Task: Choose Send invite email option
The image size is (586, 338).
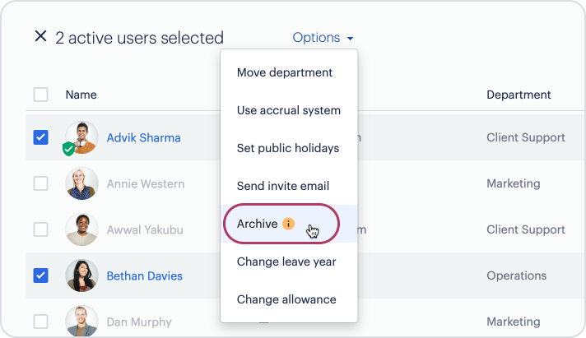Action: click(283, 186)
